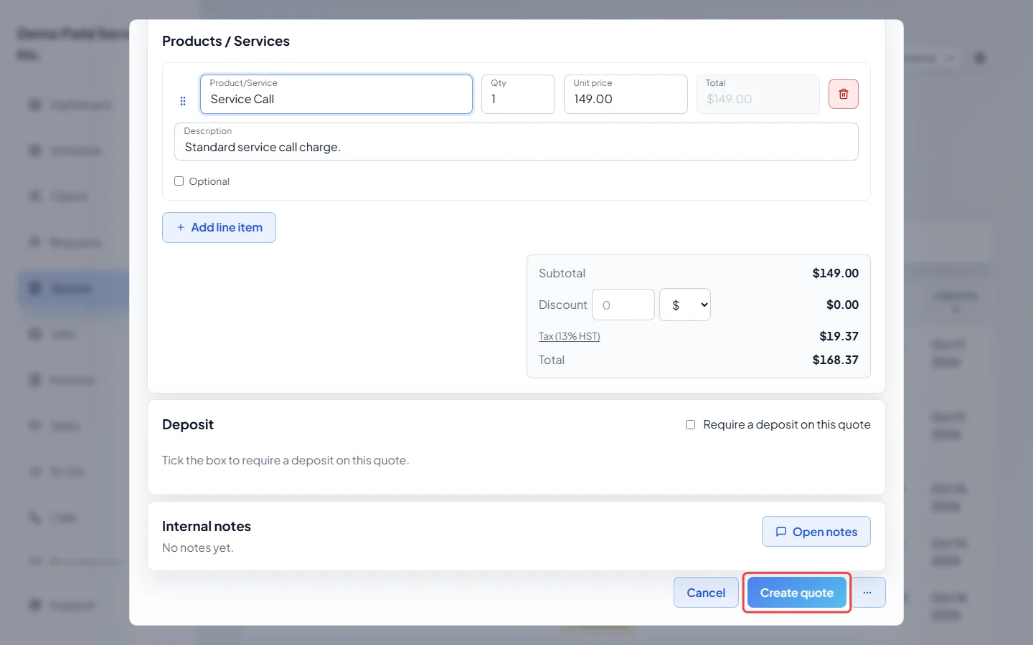This screenshot has width=1033, height=645.
Task: Tick the Optional checkbox
Action: click(x=179, y=181)
